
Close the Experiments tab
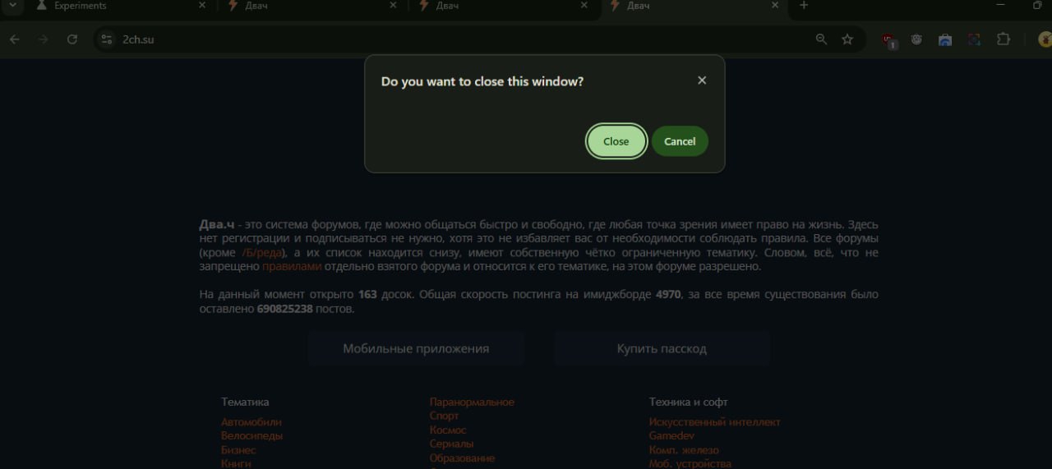coord(202,6)
